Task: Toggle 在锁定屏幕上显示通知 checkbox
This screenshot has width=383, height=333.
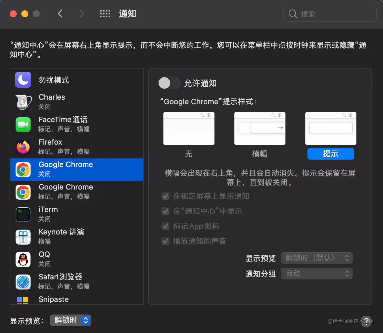Action: [166, 196]
